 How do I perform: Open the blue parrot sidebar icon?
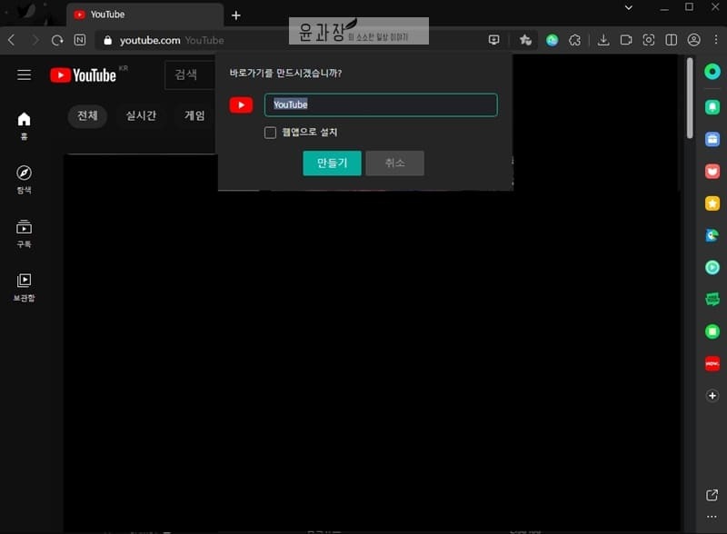(x=712, y=235)
